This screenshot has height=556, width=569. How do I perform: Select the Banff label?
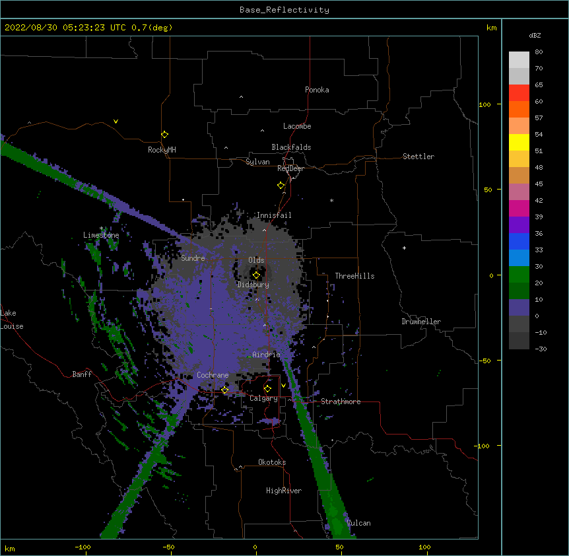click(82, 374)
